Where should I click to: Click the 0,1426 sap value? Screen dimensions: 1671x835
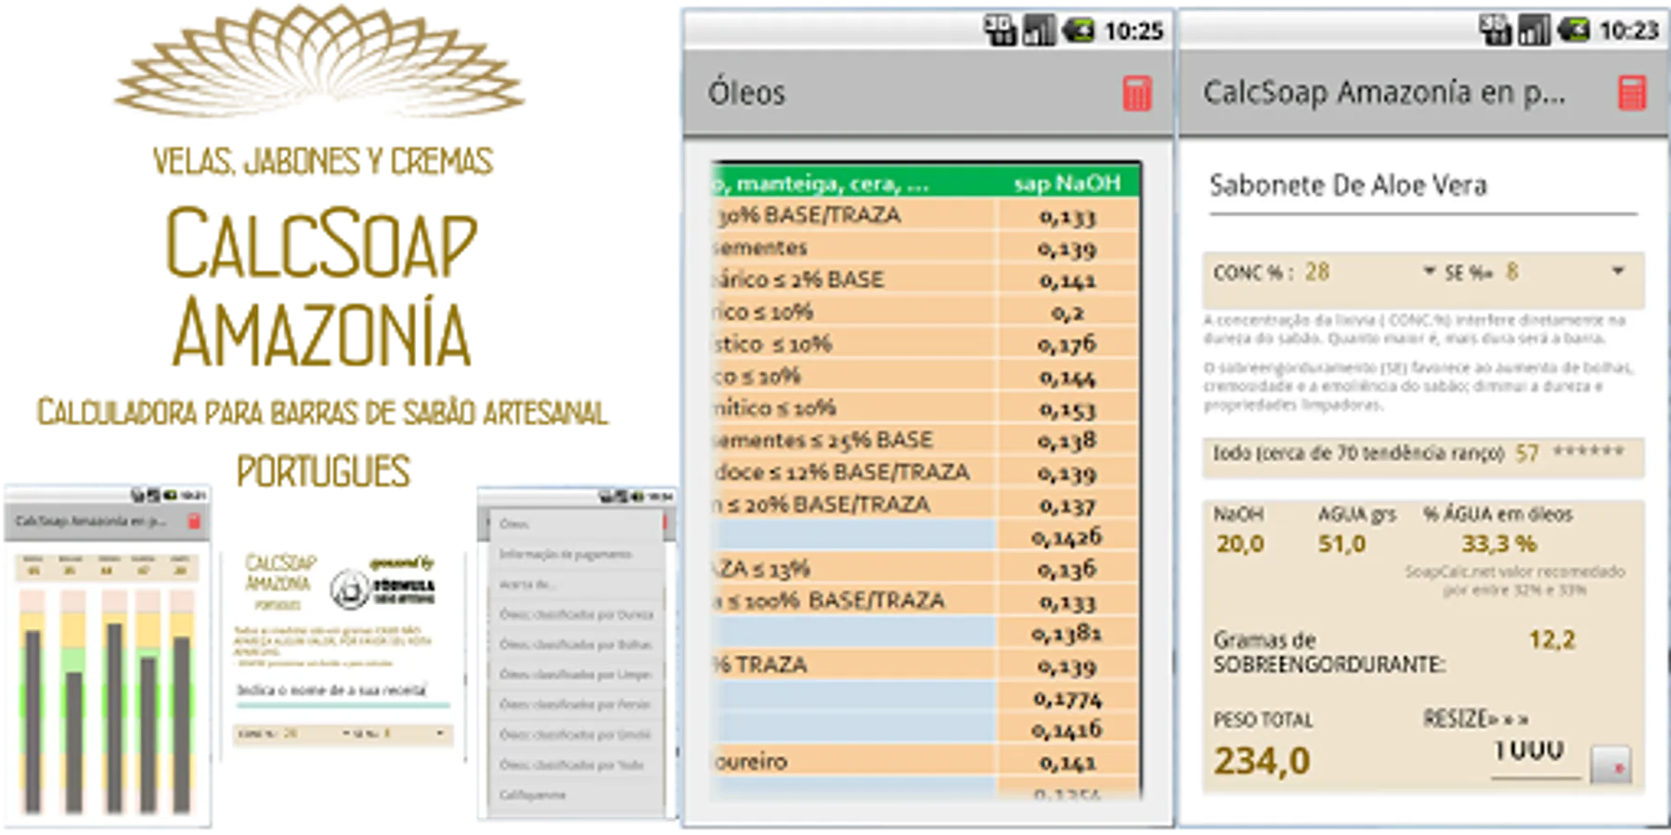coord(1068,536)
